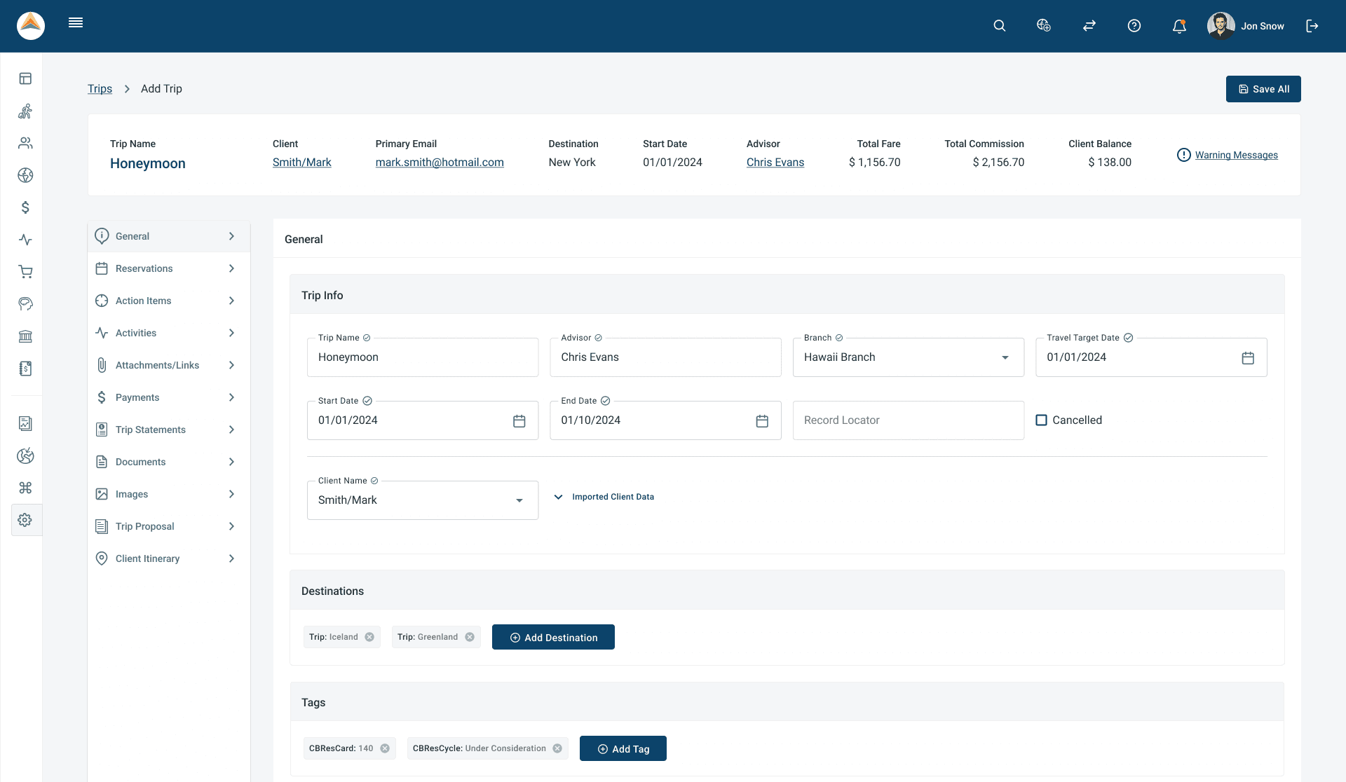
Task: Open the Client Name dropdown
Action: click(519, 500)
